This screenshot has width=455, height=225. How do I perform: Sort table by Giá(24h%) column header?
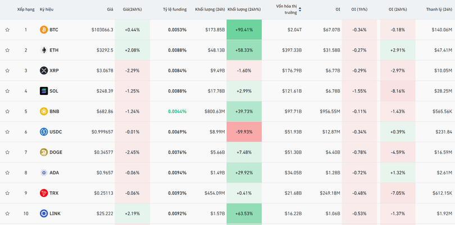(132, 10)
